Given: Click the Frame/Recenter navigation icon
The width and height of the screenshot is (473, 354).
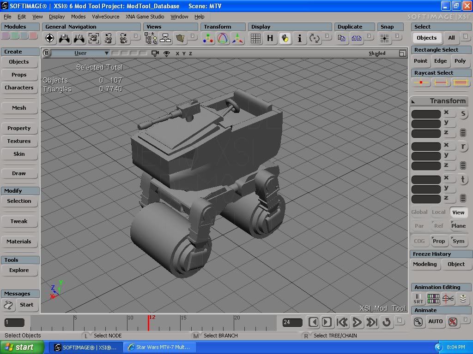Looking at the screenshot, I should click(x=50, y=38).
